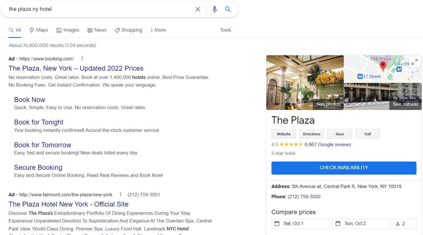Click the three-dot icon on the Fairmont ad

click(120, 194)
